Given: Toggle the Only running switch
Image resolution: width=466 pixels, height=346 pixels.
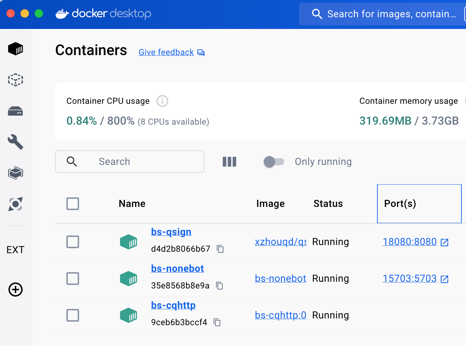Looking at the screenshot, I should (274, 162).
